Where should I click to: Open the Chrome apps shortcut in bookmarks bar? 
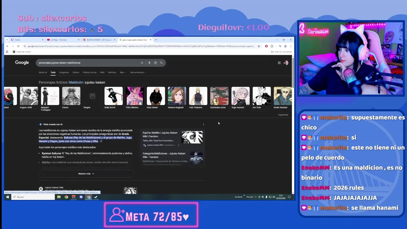pos(7,52)
